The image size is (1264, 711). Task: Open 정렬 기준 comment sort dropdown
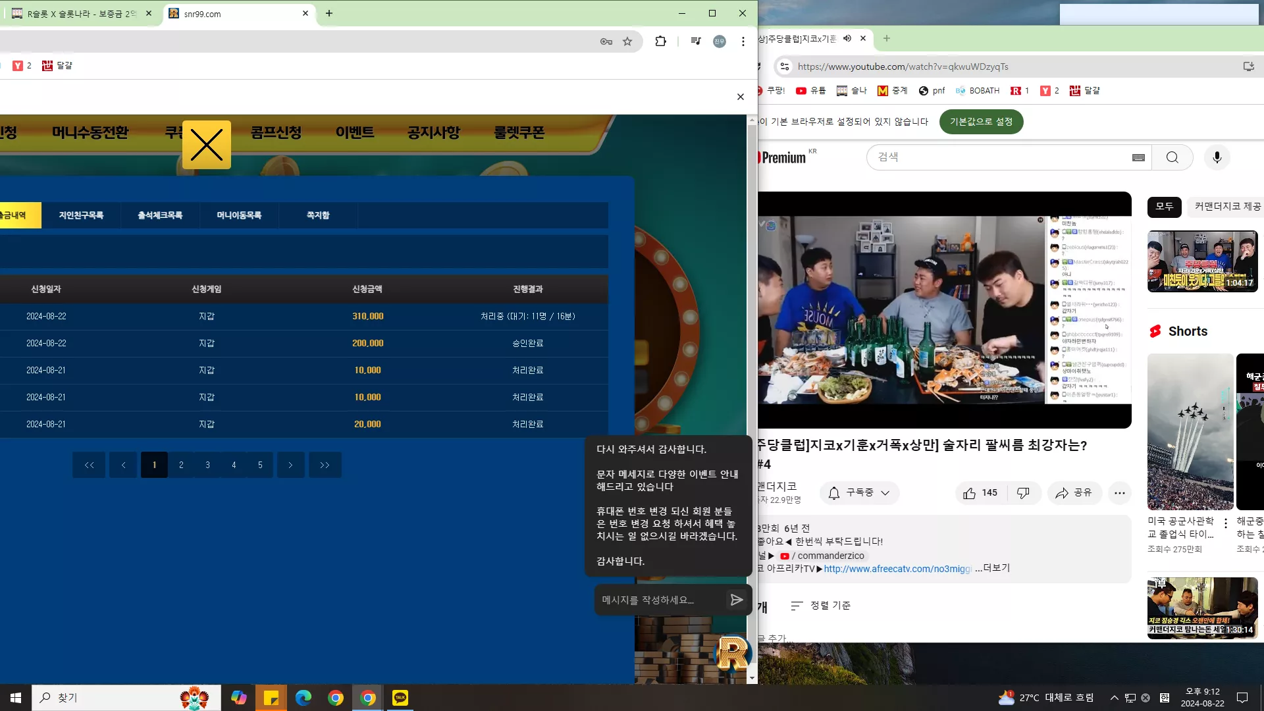[821, 606]
